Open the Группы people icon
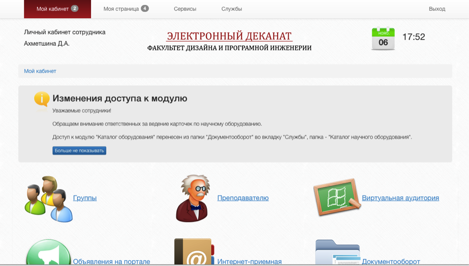Screen dimensions: 469x266 click(x=49, y=199)
